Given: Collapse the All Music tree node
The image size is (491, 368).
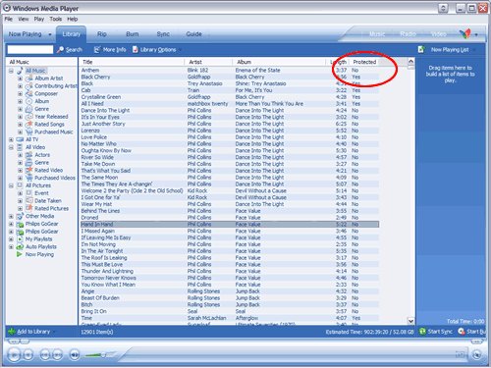Looking at the screenshot, I should (11, 71).
